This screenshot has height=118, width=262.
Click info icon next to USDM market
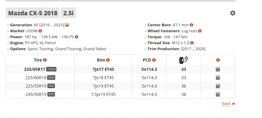pyautogui.click(x=40, y=31)
